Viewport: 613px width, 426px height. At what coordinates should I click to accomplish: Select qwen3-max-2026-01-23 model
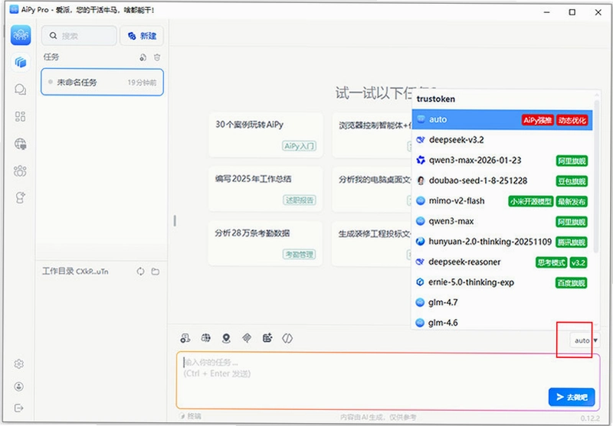pyautogui.click(x=503, y=161)
